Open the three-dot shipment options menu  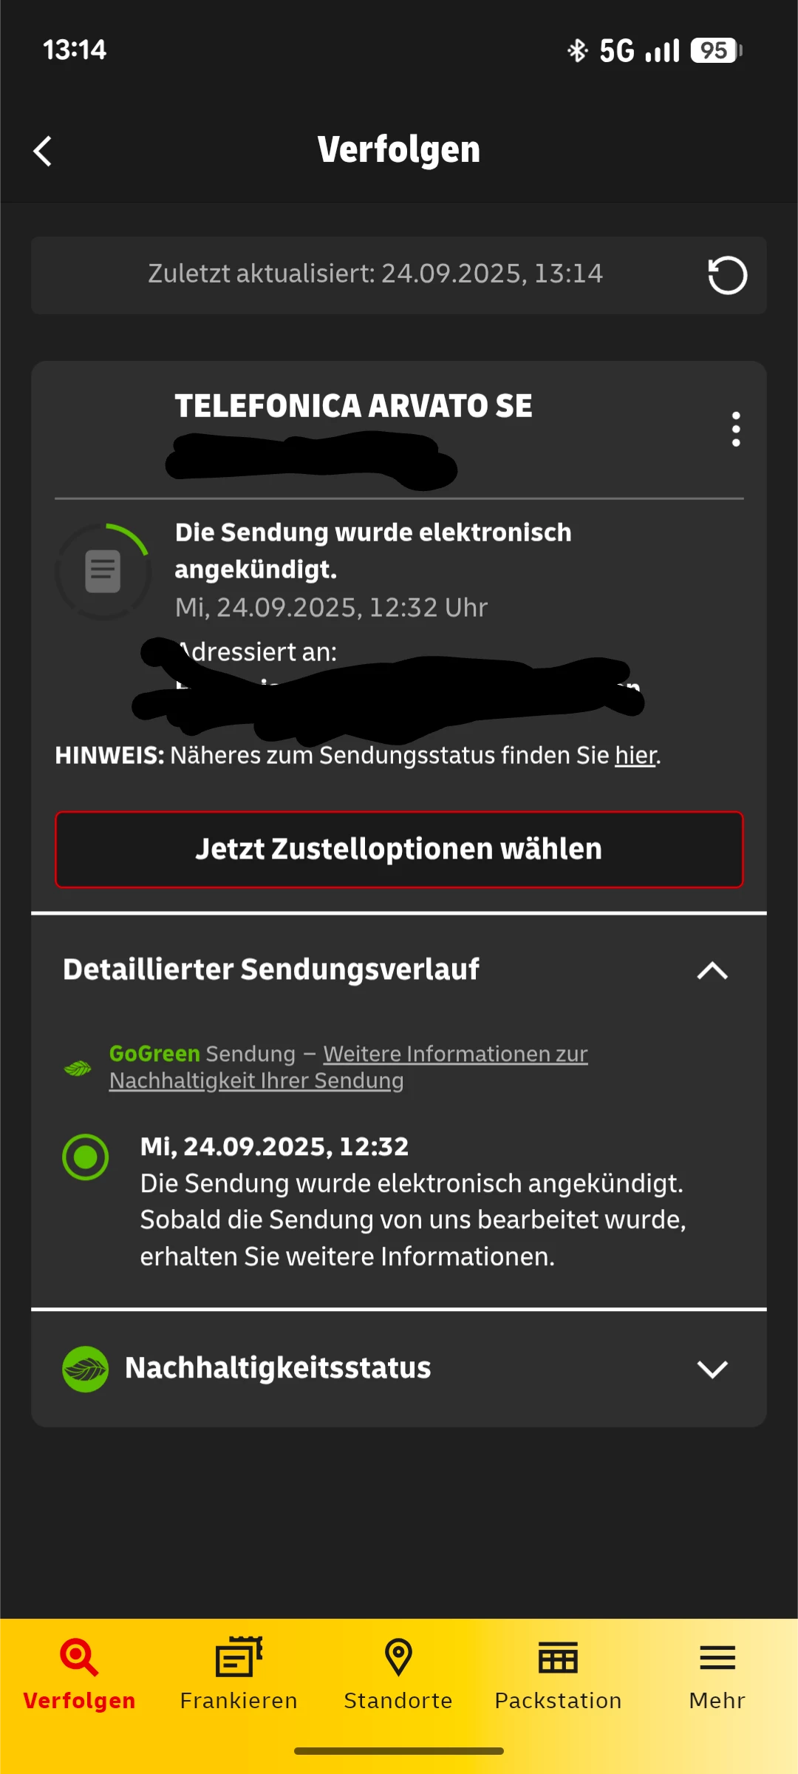[x=735, y=429]
